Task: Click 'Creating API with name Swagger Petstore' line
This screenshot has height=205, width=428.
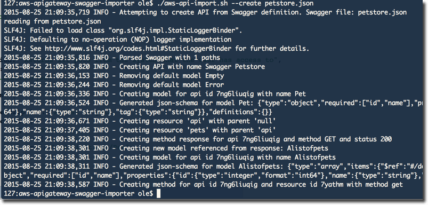Action: [x=134, y=67]
